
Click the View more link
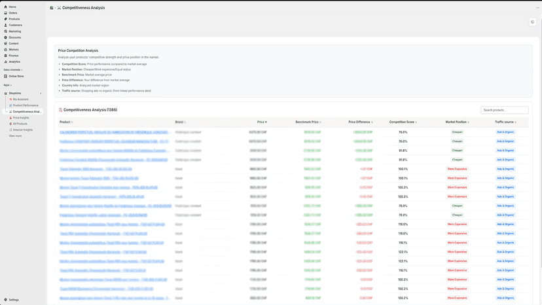point(15,136)
